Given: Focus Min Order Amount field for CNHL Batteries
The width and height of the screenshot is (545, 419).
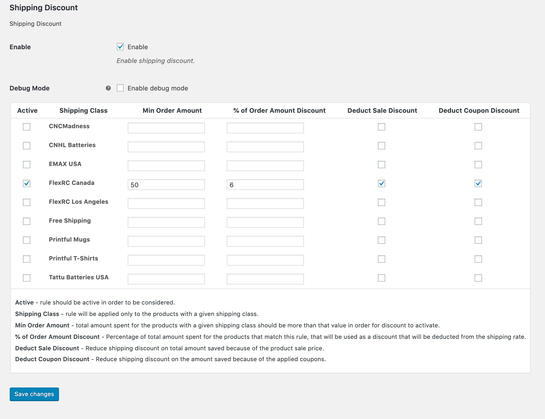Looking at the screenshot, I should [x=166, y=147].
